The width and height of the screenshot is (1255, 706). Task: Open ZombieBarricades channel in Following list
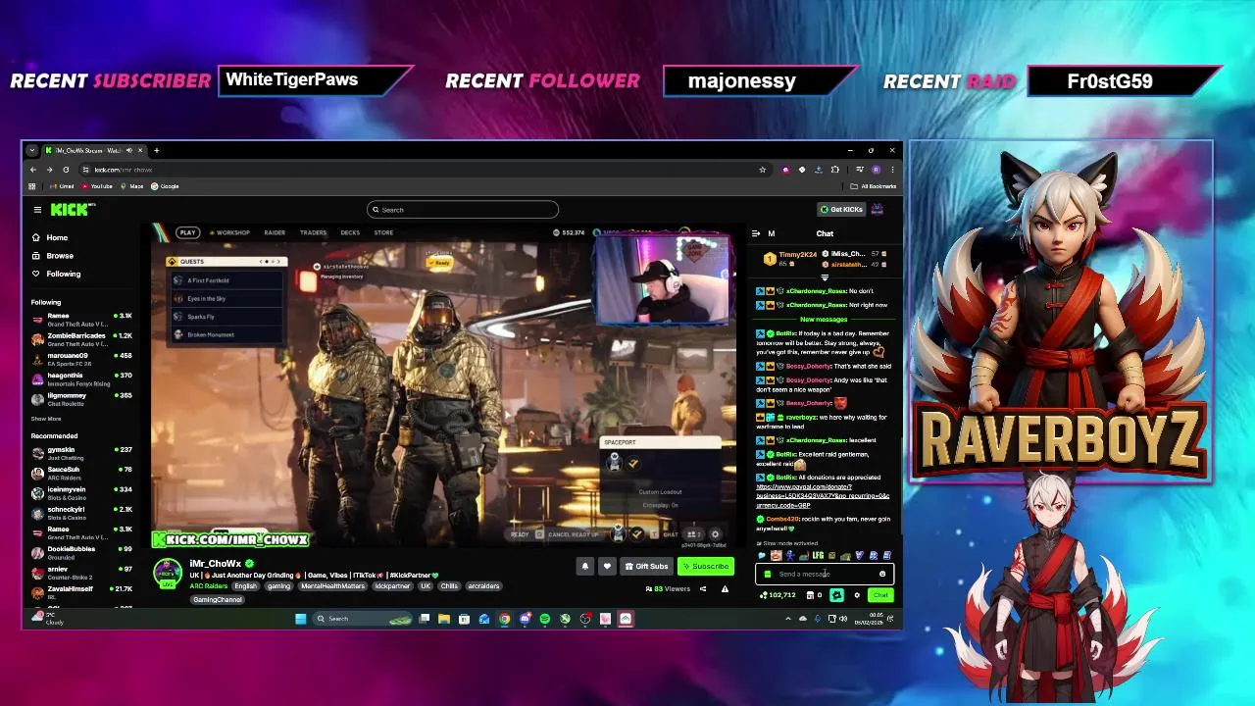82,339
